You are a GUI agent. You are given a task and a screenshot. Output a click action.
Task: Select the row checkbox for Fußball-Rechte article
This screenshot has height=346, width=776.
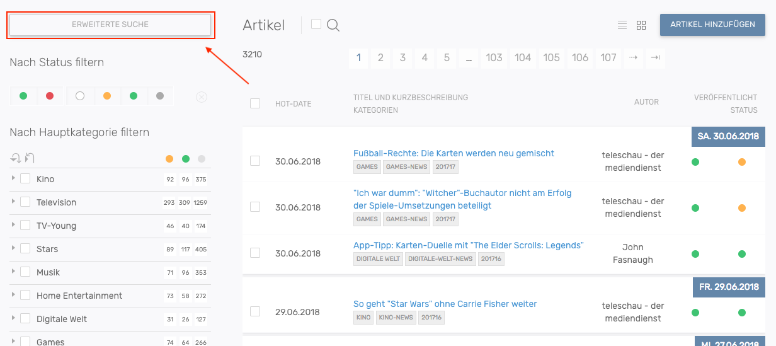point(255,161)
